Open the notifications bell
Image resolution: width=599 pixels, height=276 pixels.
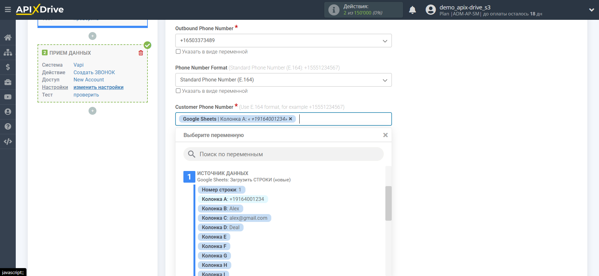pyautogui.click(x=412, y=10)
